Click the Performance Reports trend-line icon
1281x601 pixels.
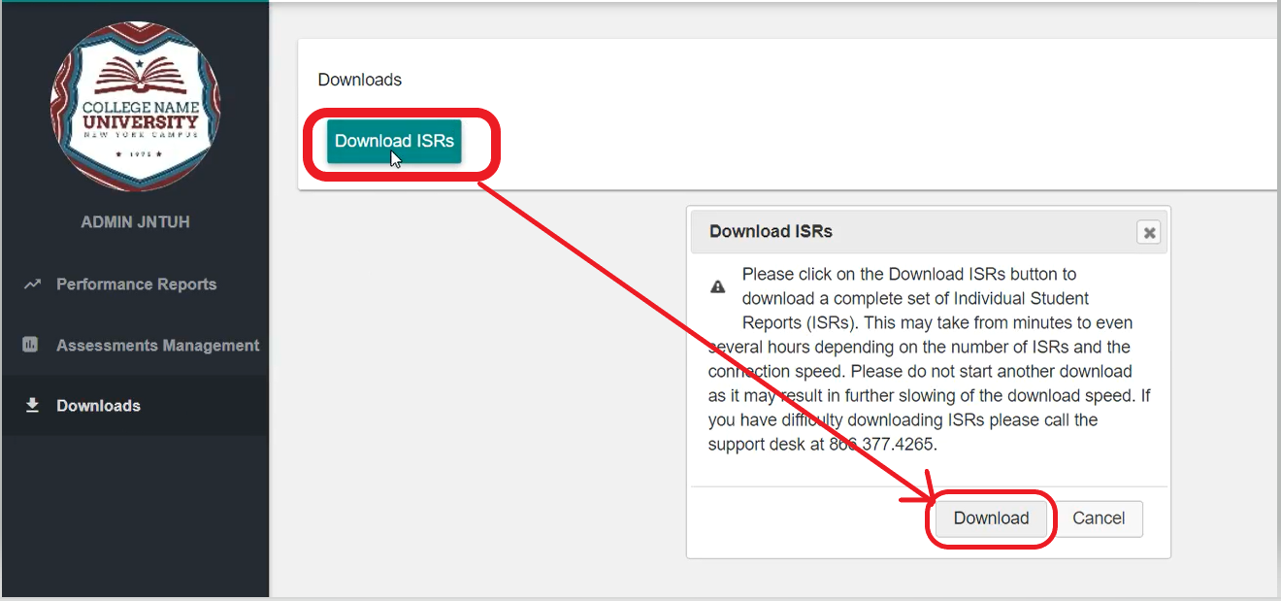tap(32, 284)
